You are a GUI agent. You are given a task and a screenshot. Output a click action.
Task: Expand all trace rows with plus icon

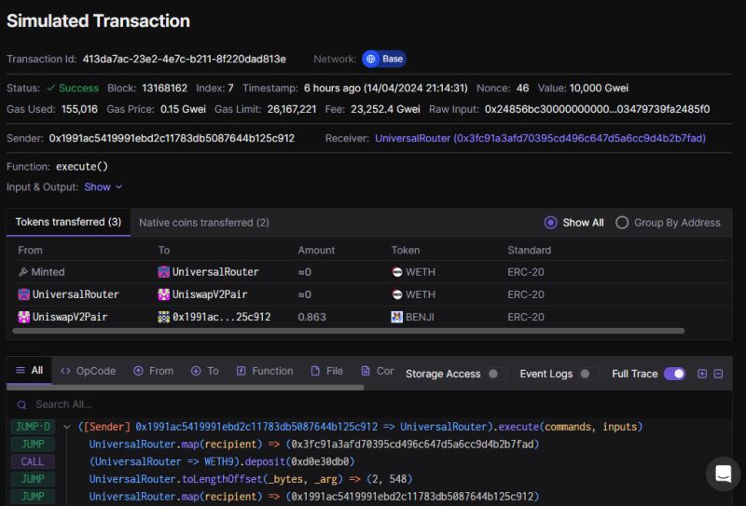click(702, 374)
